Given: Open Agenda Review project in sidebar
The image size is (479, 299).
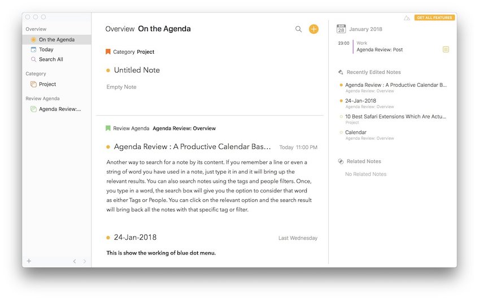Looking at the screenshot, I should pyautogui.click(x=59, y=109).
